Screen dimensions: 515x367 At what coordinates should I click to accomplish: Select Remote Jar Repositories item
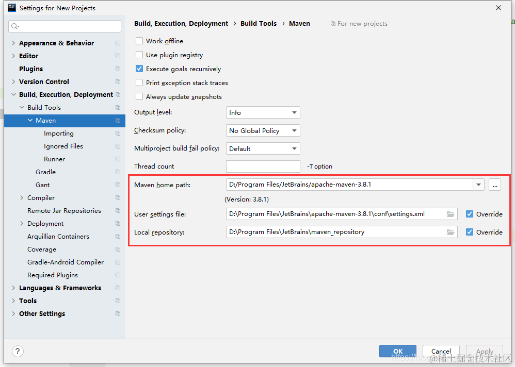click(x=64, y=210)
